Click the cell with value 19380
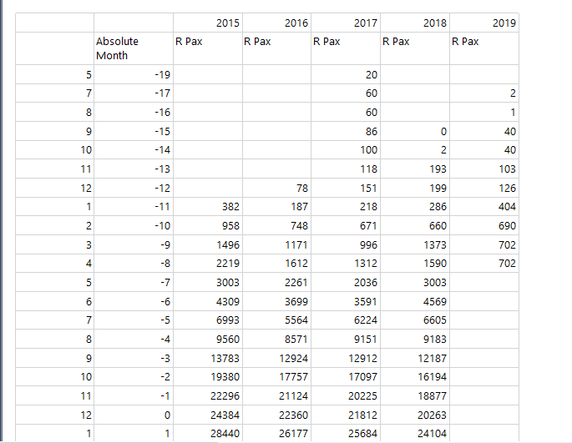The width and height of the screenshot is (572, 443). point(208,376)
